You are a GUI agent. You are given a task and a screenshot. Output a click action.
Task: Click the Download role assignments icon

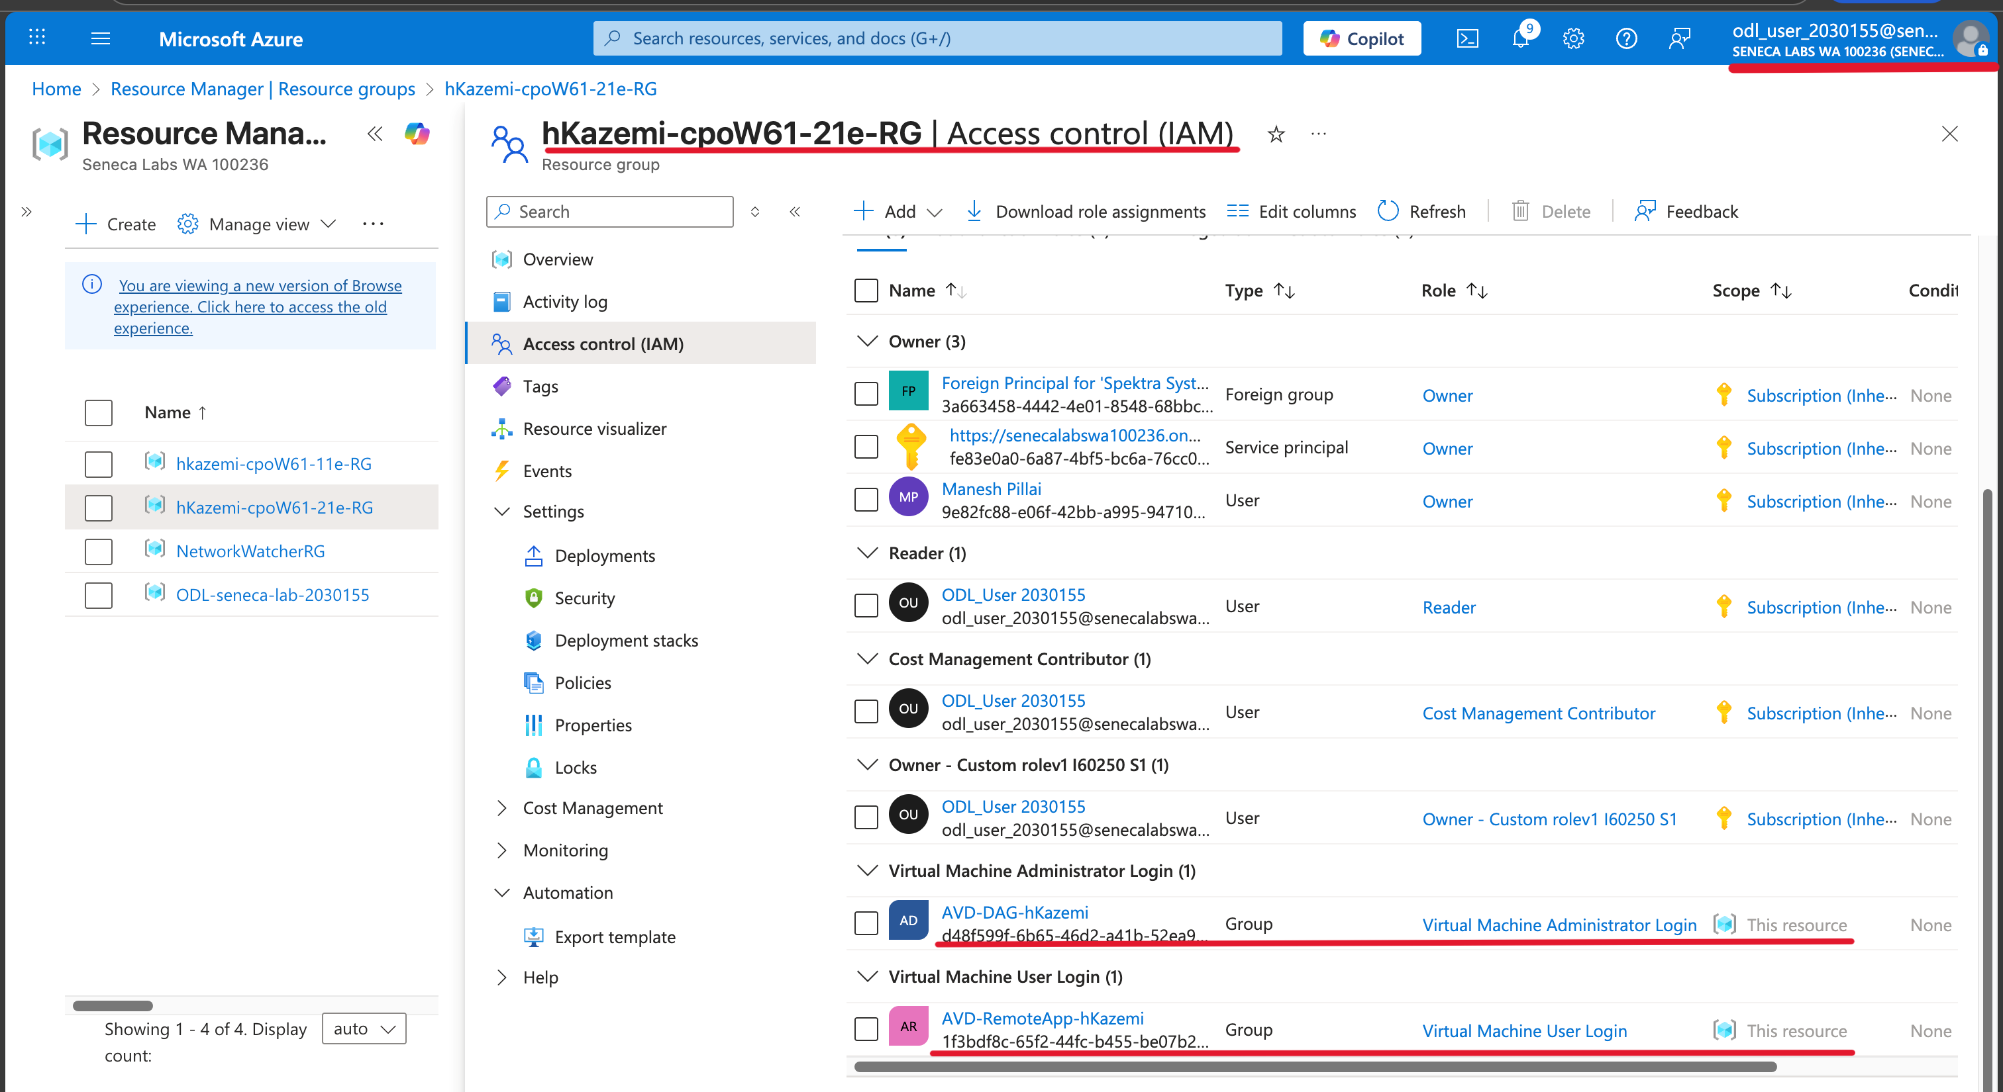click(x=974, y=210)
